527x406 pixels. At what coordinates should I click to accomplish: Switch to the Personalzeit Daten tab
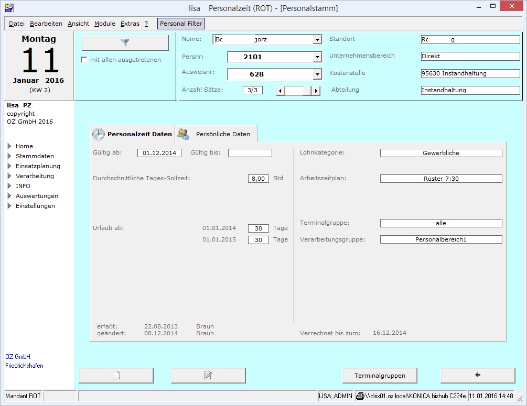(133, 134)
